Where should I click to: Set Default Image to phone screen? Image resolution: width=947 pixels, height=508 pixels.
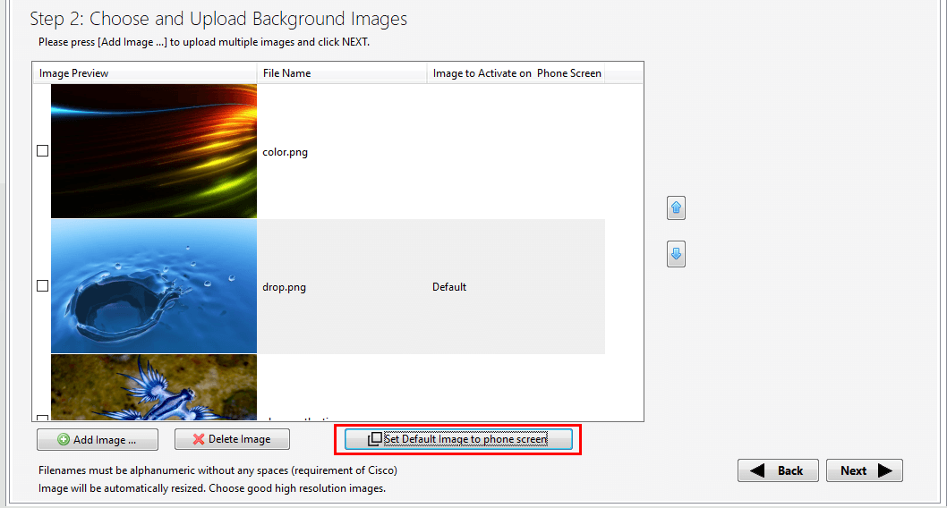pos(458,439)
